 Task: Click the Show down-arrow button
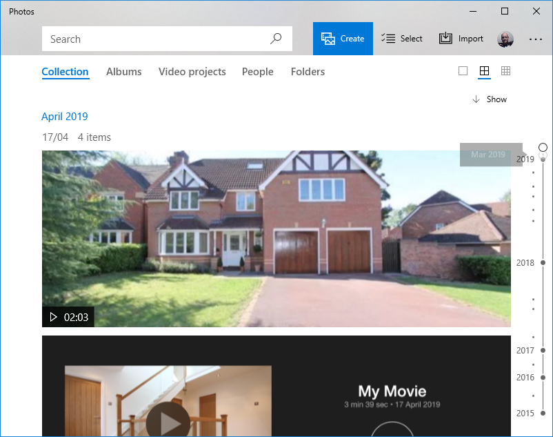pos(490,99)
